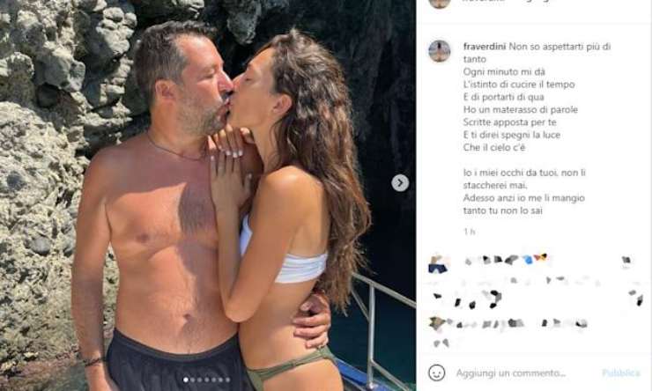Open the profile avatar in the post header

[440, 4]
